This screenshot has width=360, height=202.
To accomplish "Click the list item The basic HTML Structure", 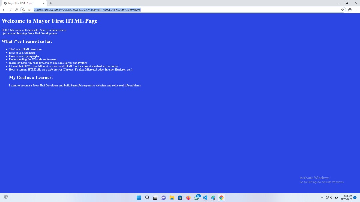I will pos(25,49).
